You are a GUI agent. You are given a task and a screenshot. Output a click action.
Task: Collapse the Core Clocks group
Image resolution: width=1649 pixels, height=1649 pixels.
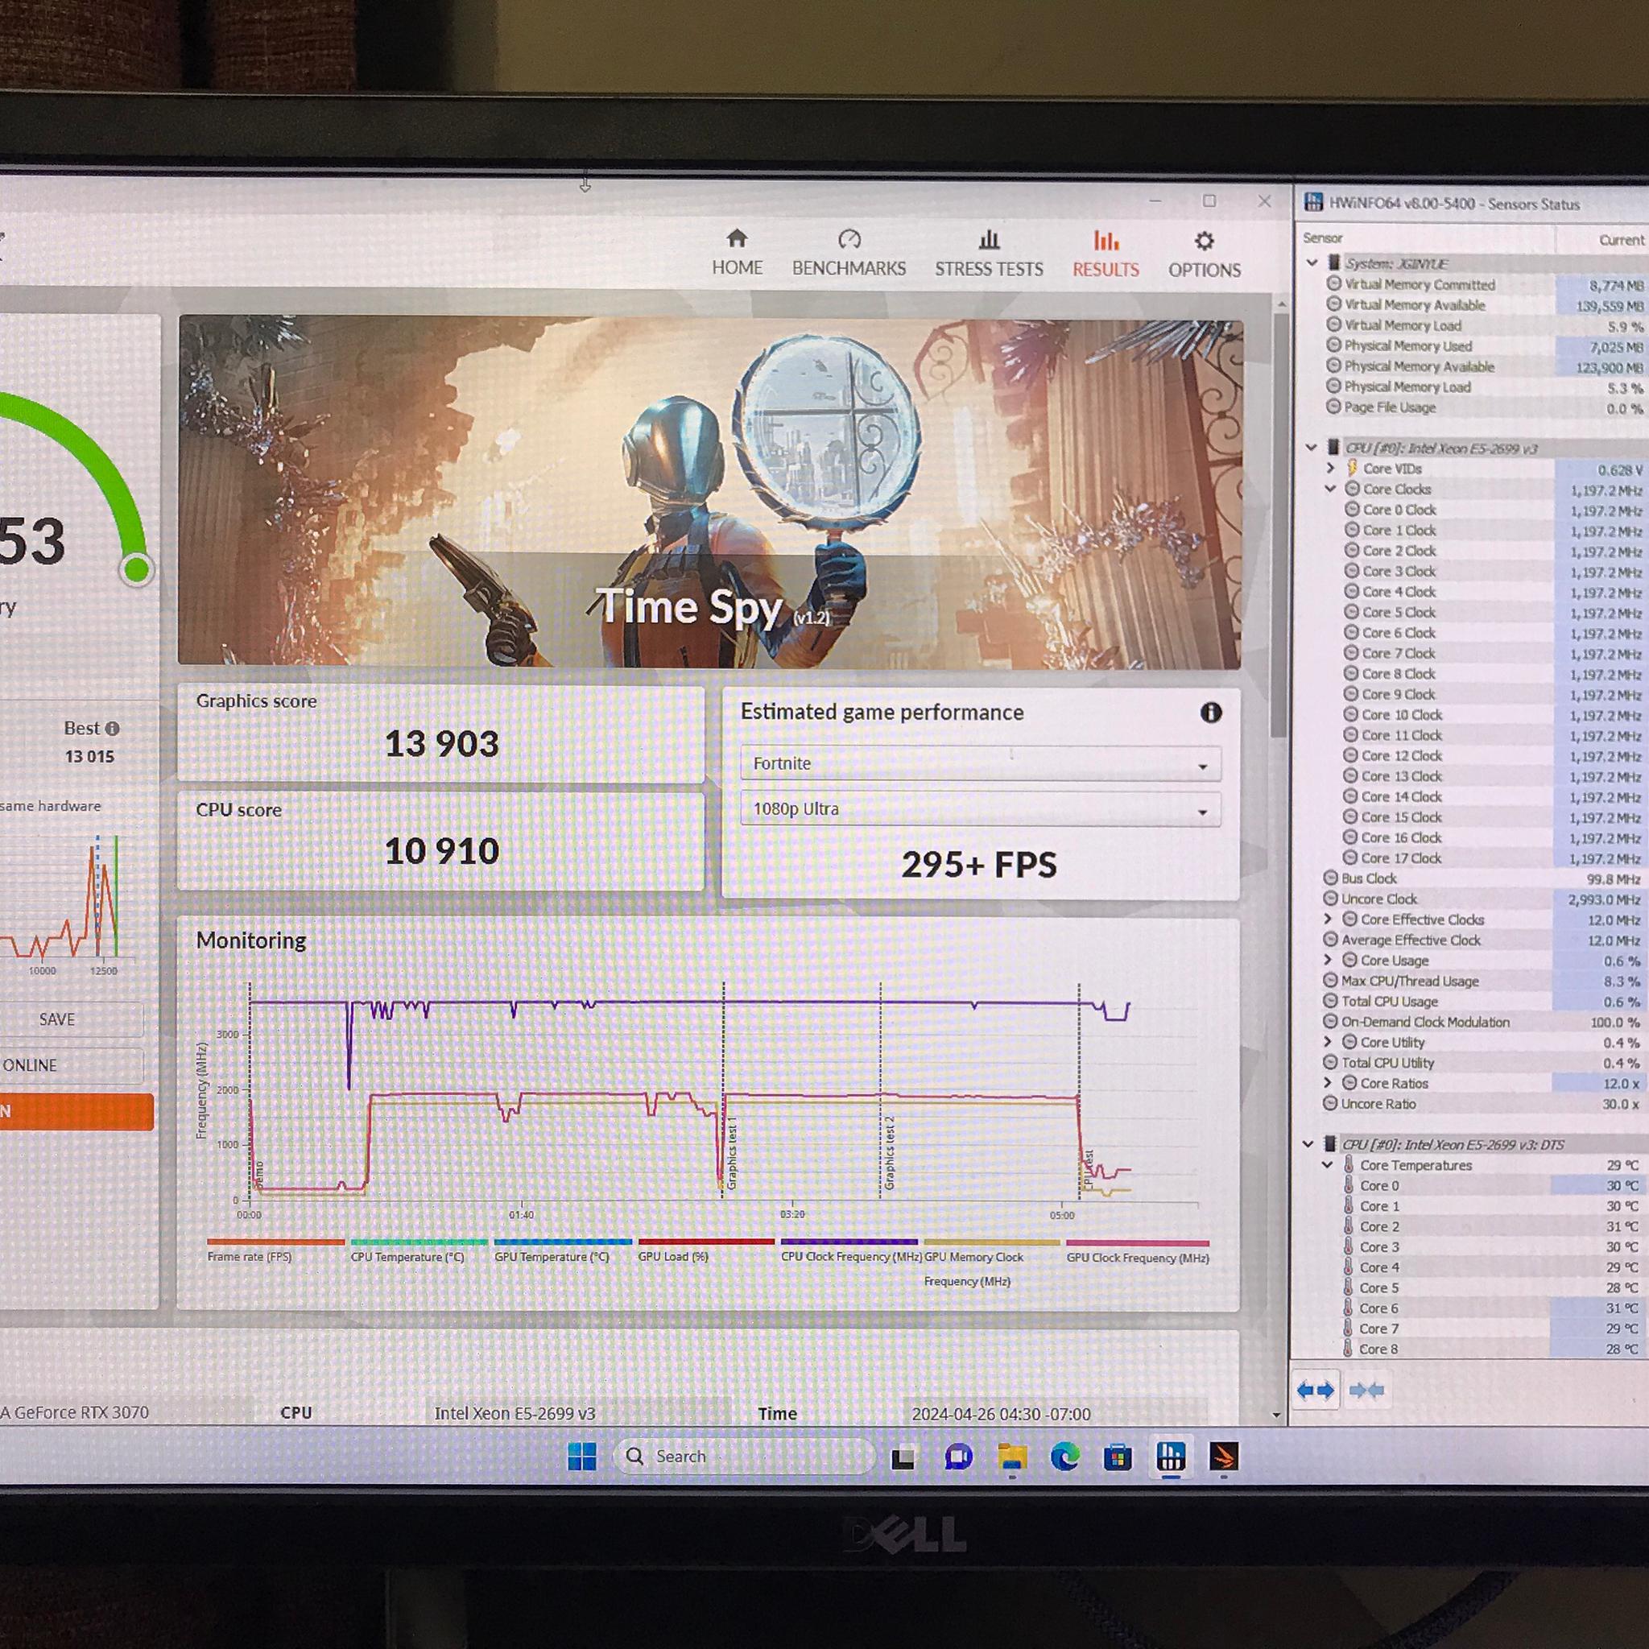(1331, 489)
